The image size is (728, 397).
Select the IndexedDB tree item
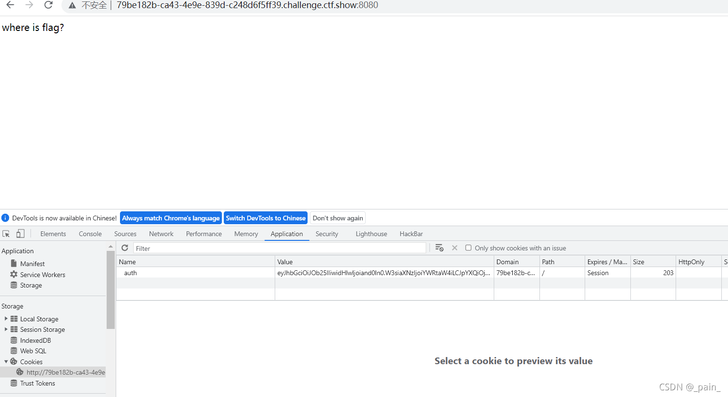tap(36, 340)
